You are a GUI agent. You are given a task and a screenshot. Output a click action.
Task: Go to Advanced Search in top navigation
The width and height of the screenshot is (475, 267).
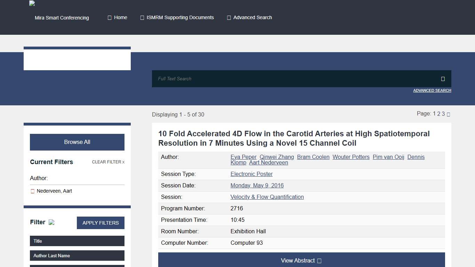coord(249,17)
